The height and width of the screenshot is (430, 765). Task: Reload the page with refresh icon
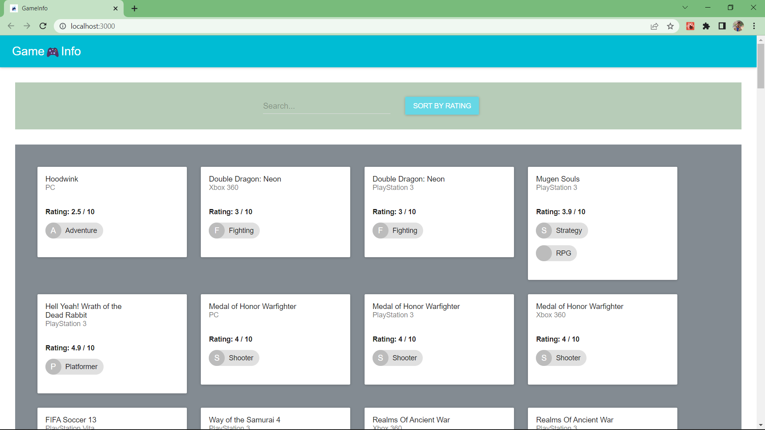pyautogui.click(x=43, y=26)
